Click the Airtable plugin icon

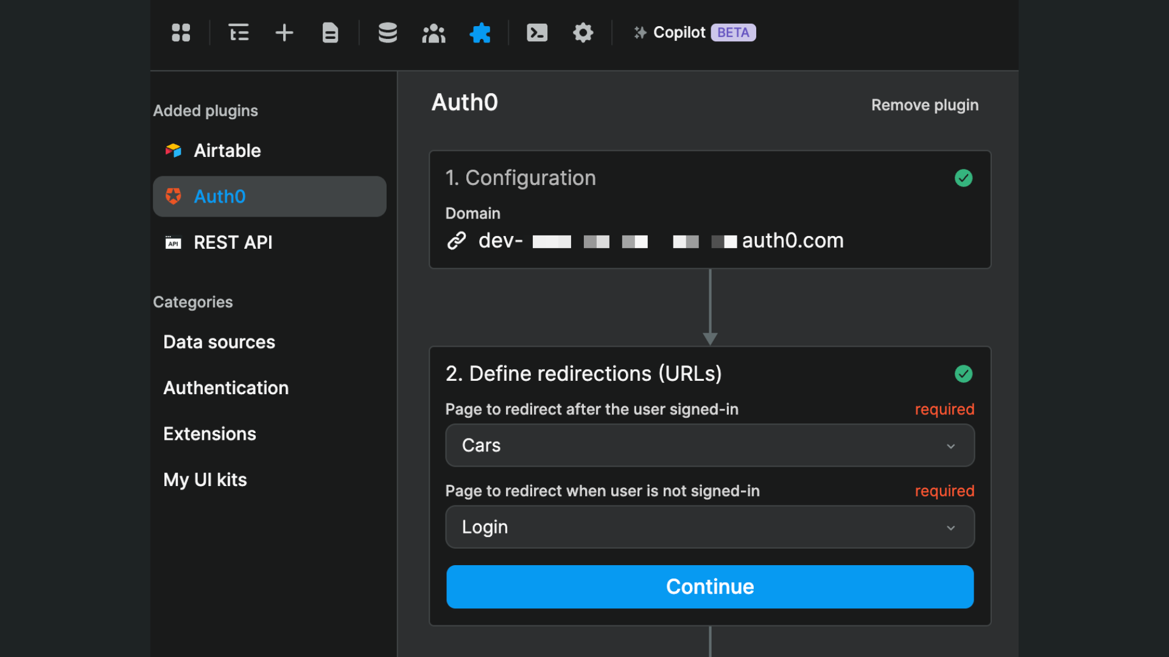click(173, 150)
